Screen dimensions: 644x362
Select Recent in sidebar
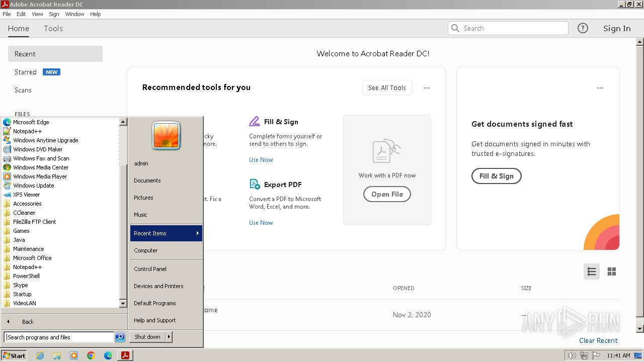click(55, 54)
